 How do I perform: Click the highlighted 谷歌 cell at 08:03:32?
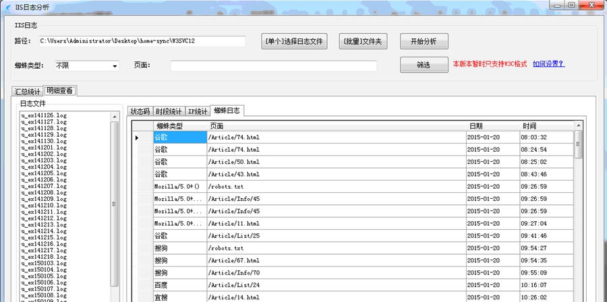tap(180, 138)
